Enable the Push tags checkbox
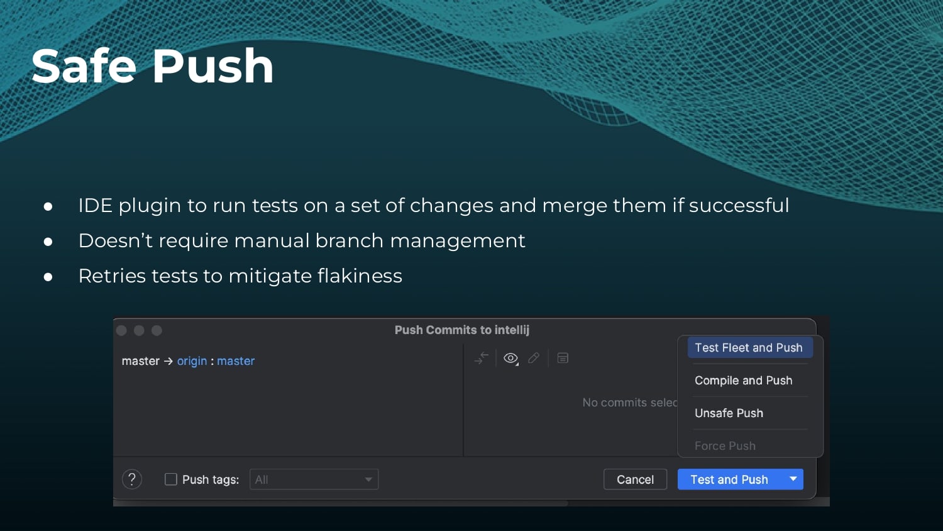The height and width of the screenshot is (531, 943). pos(170,479)
